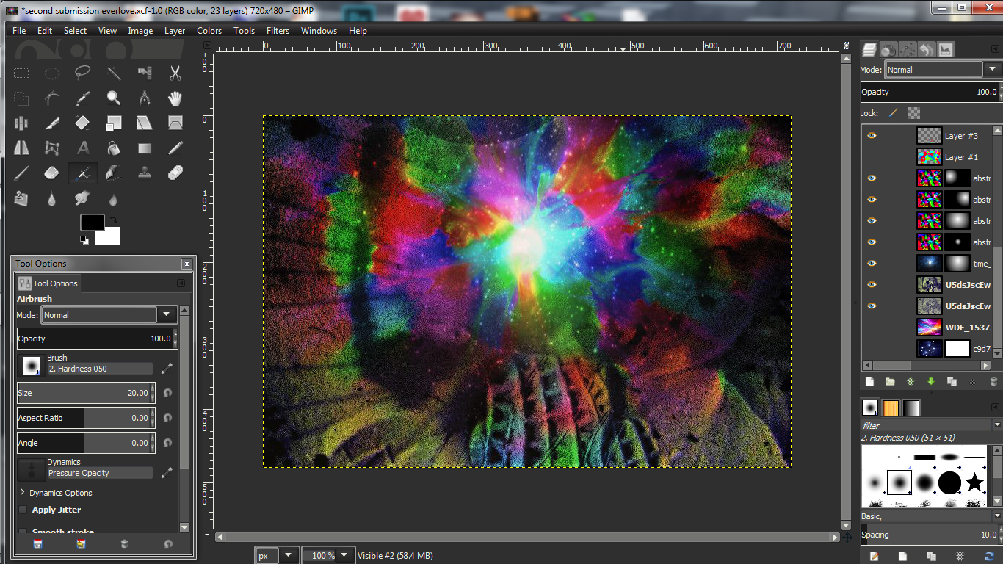Select the Scissors Select tool
This screenshot has height=564, width=1003.
click(x=175, y=73)
